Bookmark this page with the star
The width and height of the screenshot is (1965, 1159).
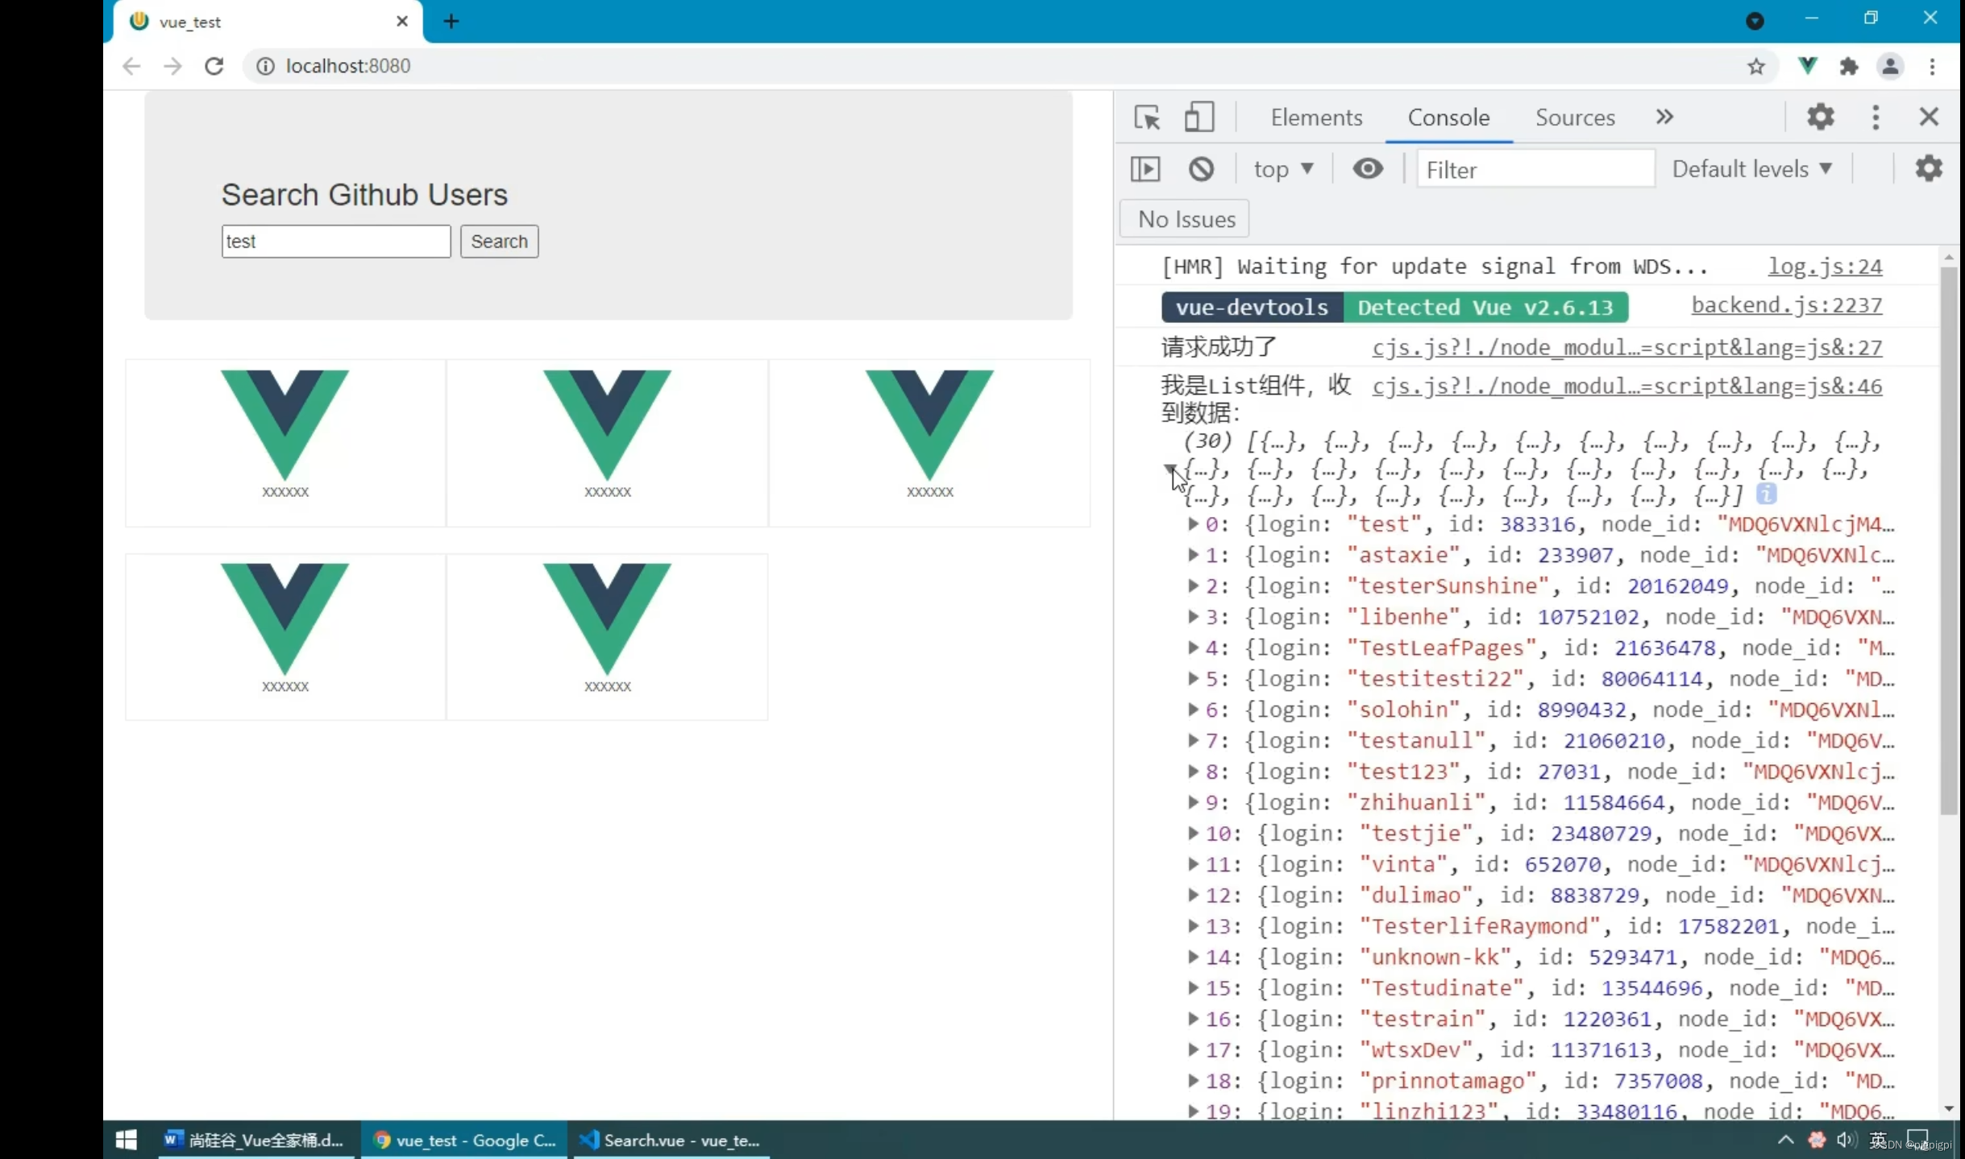pyautogui.click(x=1756, y=66)
